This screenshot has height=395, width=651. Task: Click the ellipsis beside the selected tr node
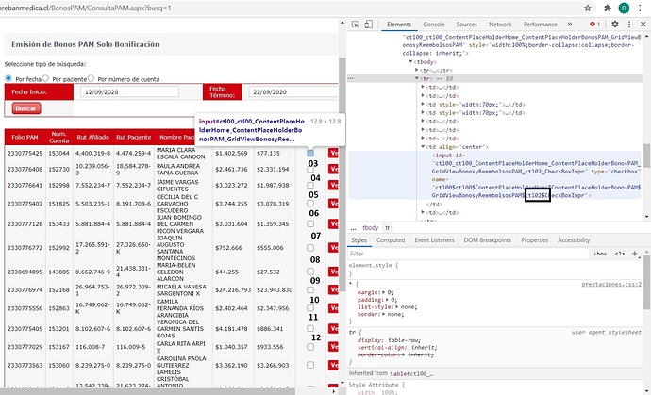[351, 78]
